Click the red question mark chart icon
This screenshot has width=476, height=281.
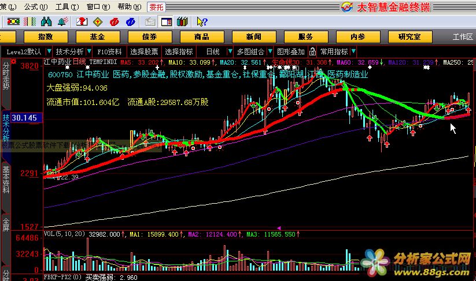coord(82,22)
